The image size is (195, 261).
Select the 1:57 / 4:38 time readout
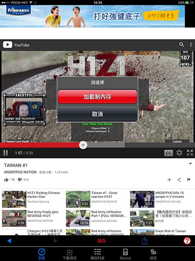coord(24,153)
